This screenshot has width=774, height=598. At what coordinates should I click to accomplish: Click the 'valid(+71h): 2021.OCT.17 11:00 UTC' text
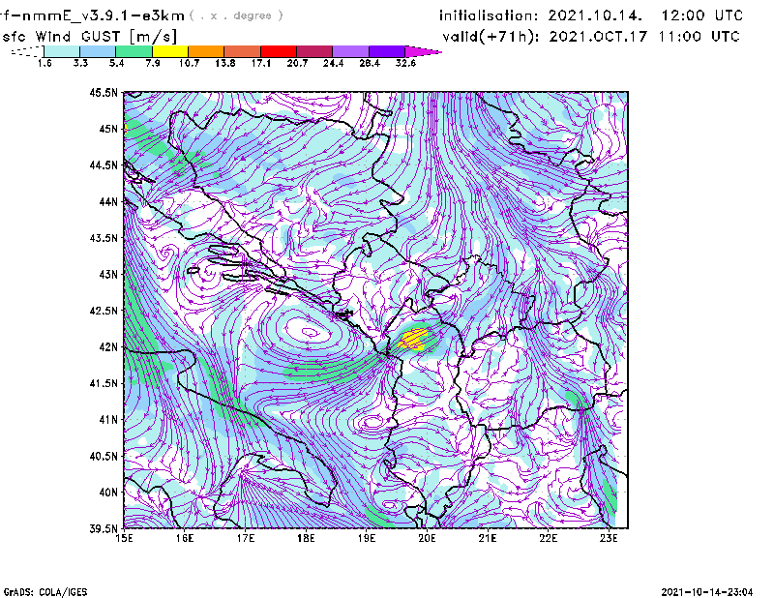(x=591, y=37)
